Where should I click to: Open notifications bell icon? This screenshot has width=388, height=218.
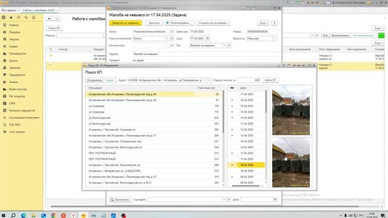tap(34, 18)
